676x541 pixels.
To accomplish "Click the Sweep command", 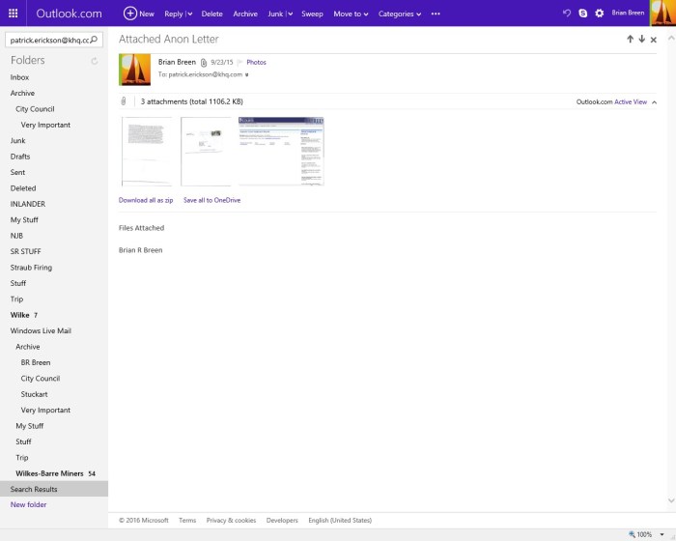I will pos(312,14).
